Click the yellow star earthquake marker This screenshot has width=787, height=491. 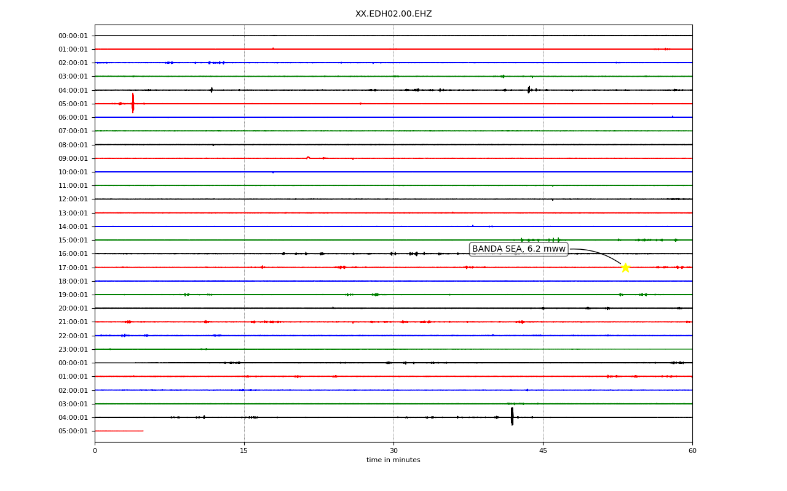[x=625, y=268]
